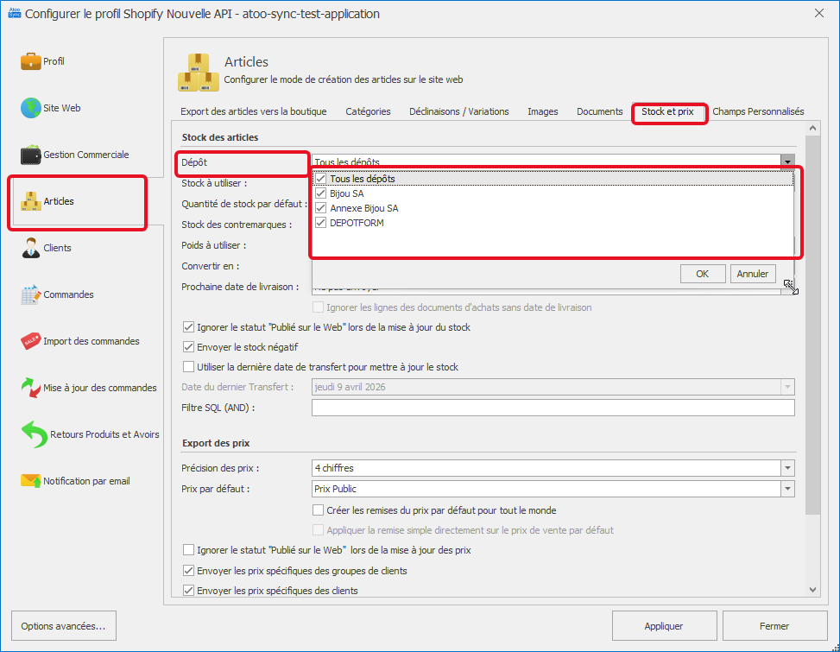Open Import des commandes sale tag icon

click(30, 341)
